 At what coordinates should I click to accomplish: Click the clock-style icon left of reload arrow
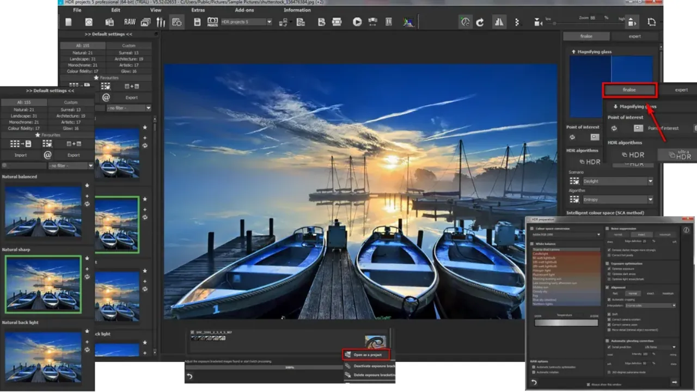click(466, 22)
